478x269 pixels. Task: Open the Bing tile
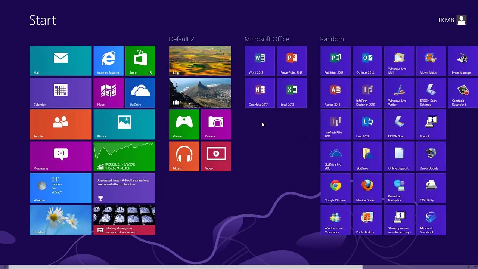200,61
